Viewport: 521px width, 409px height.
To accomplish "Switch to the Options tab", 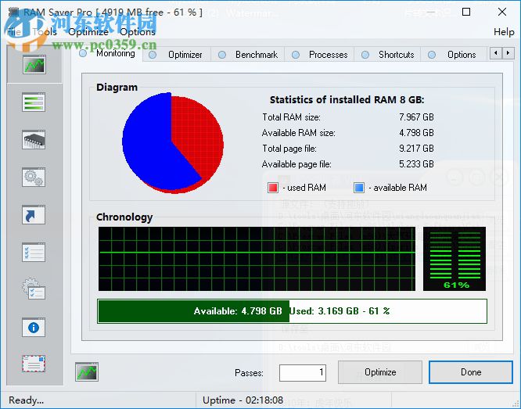I will point(454,55).
